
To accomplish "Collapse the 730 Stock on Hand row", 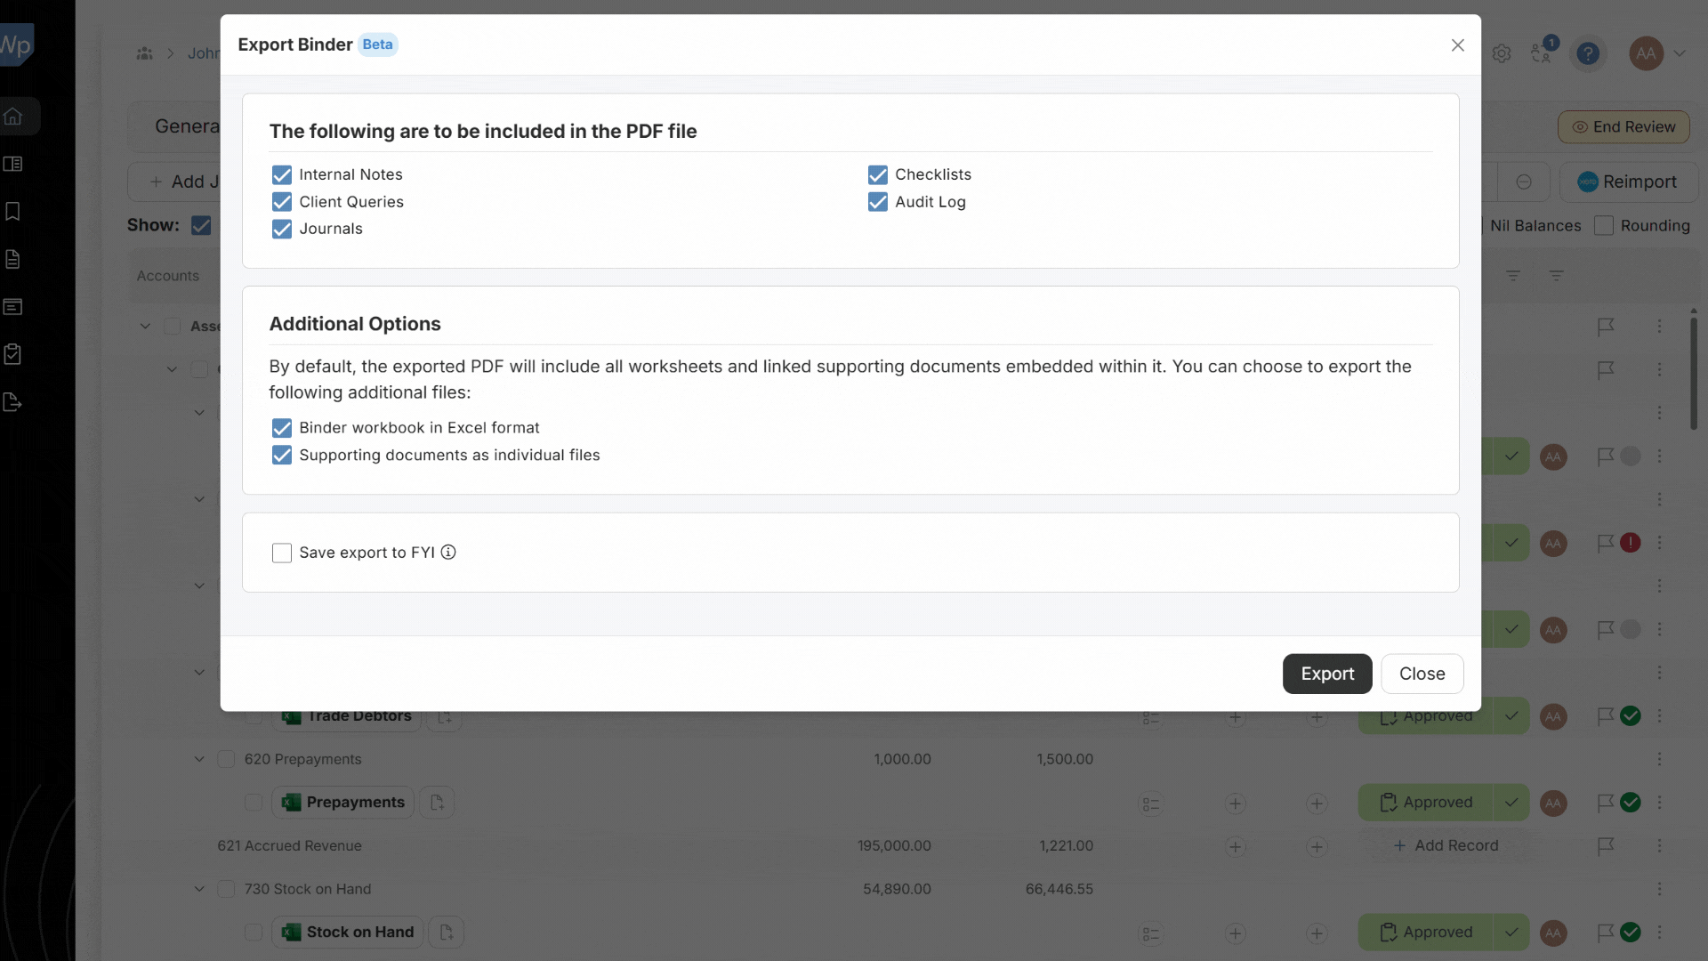I will 198,889.
